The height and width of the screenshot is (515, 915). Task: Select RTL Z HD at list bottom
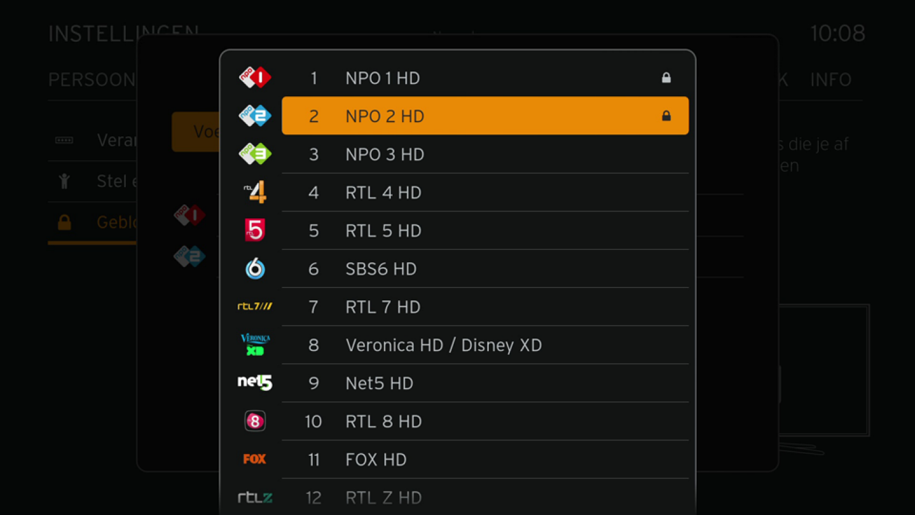[x=485, y=498]
